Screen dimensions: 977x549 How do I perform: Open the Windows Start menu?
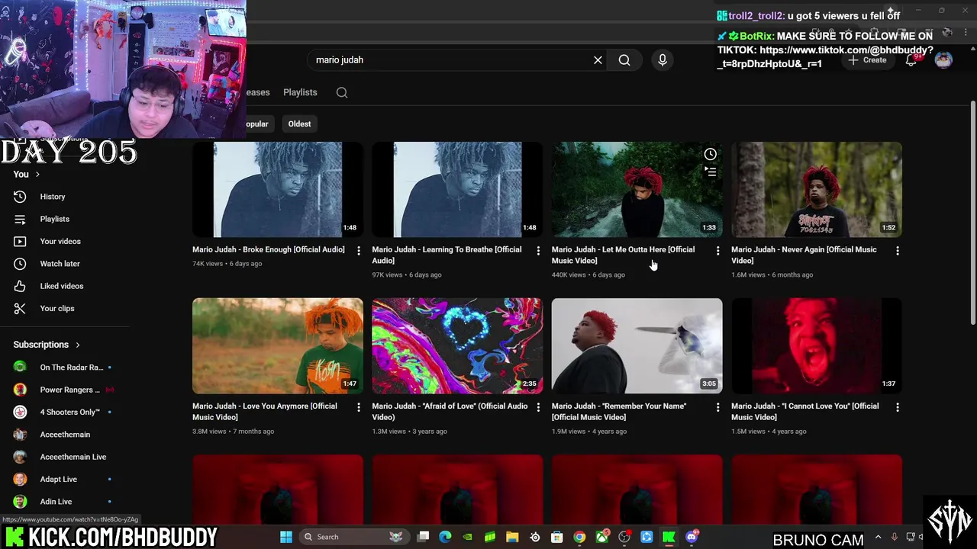[286, 537]
